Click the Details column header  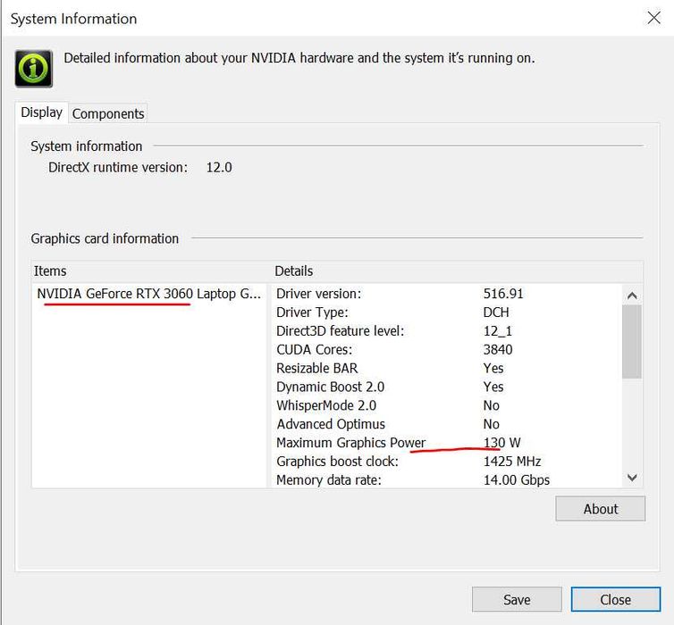(x=457, y=271)
